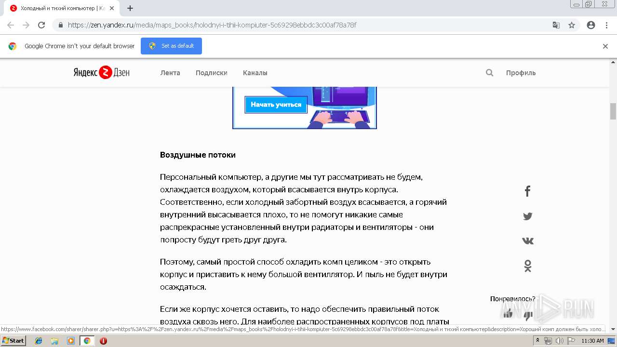Bookmark this page with star icon
The width and height of the screenshot is (617, 347).
pyautogui.click(x=572, y=25)
